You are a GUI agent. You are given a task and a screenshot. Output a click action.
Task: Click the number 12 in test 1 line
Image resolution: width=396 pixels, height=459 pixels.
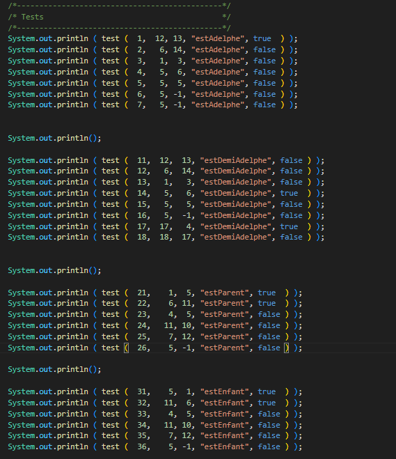(x=159, y=38)
